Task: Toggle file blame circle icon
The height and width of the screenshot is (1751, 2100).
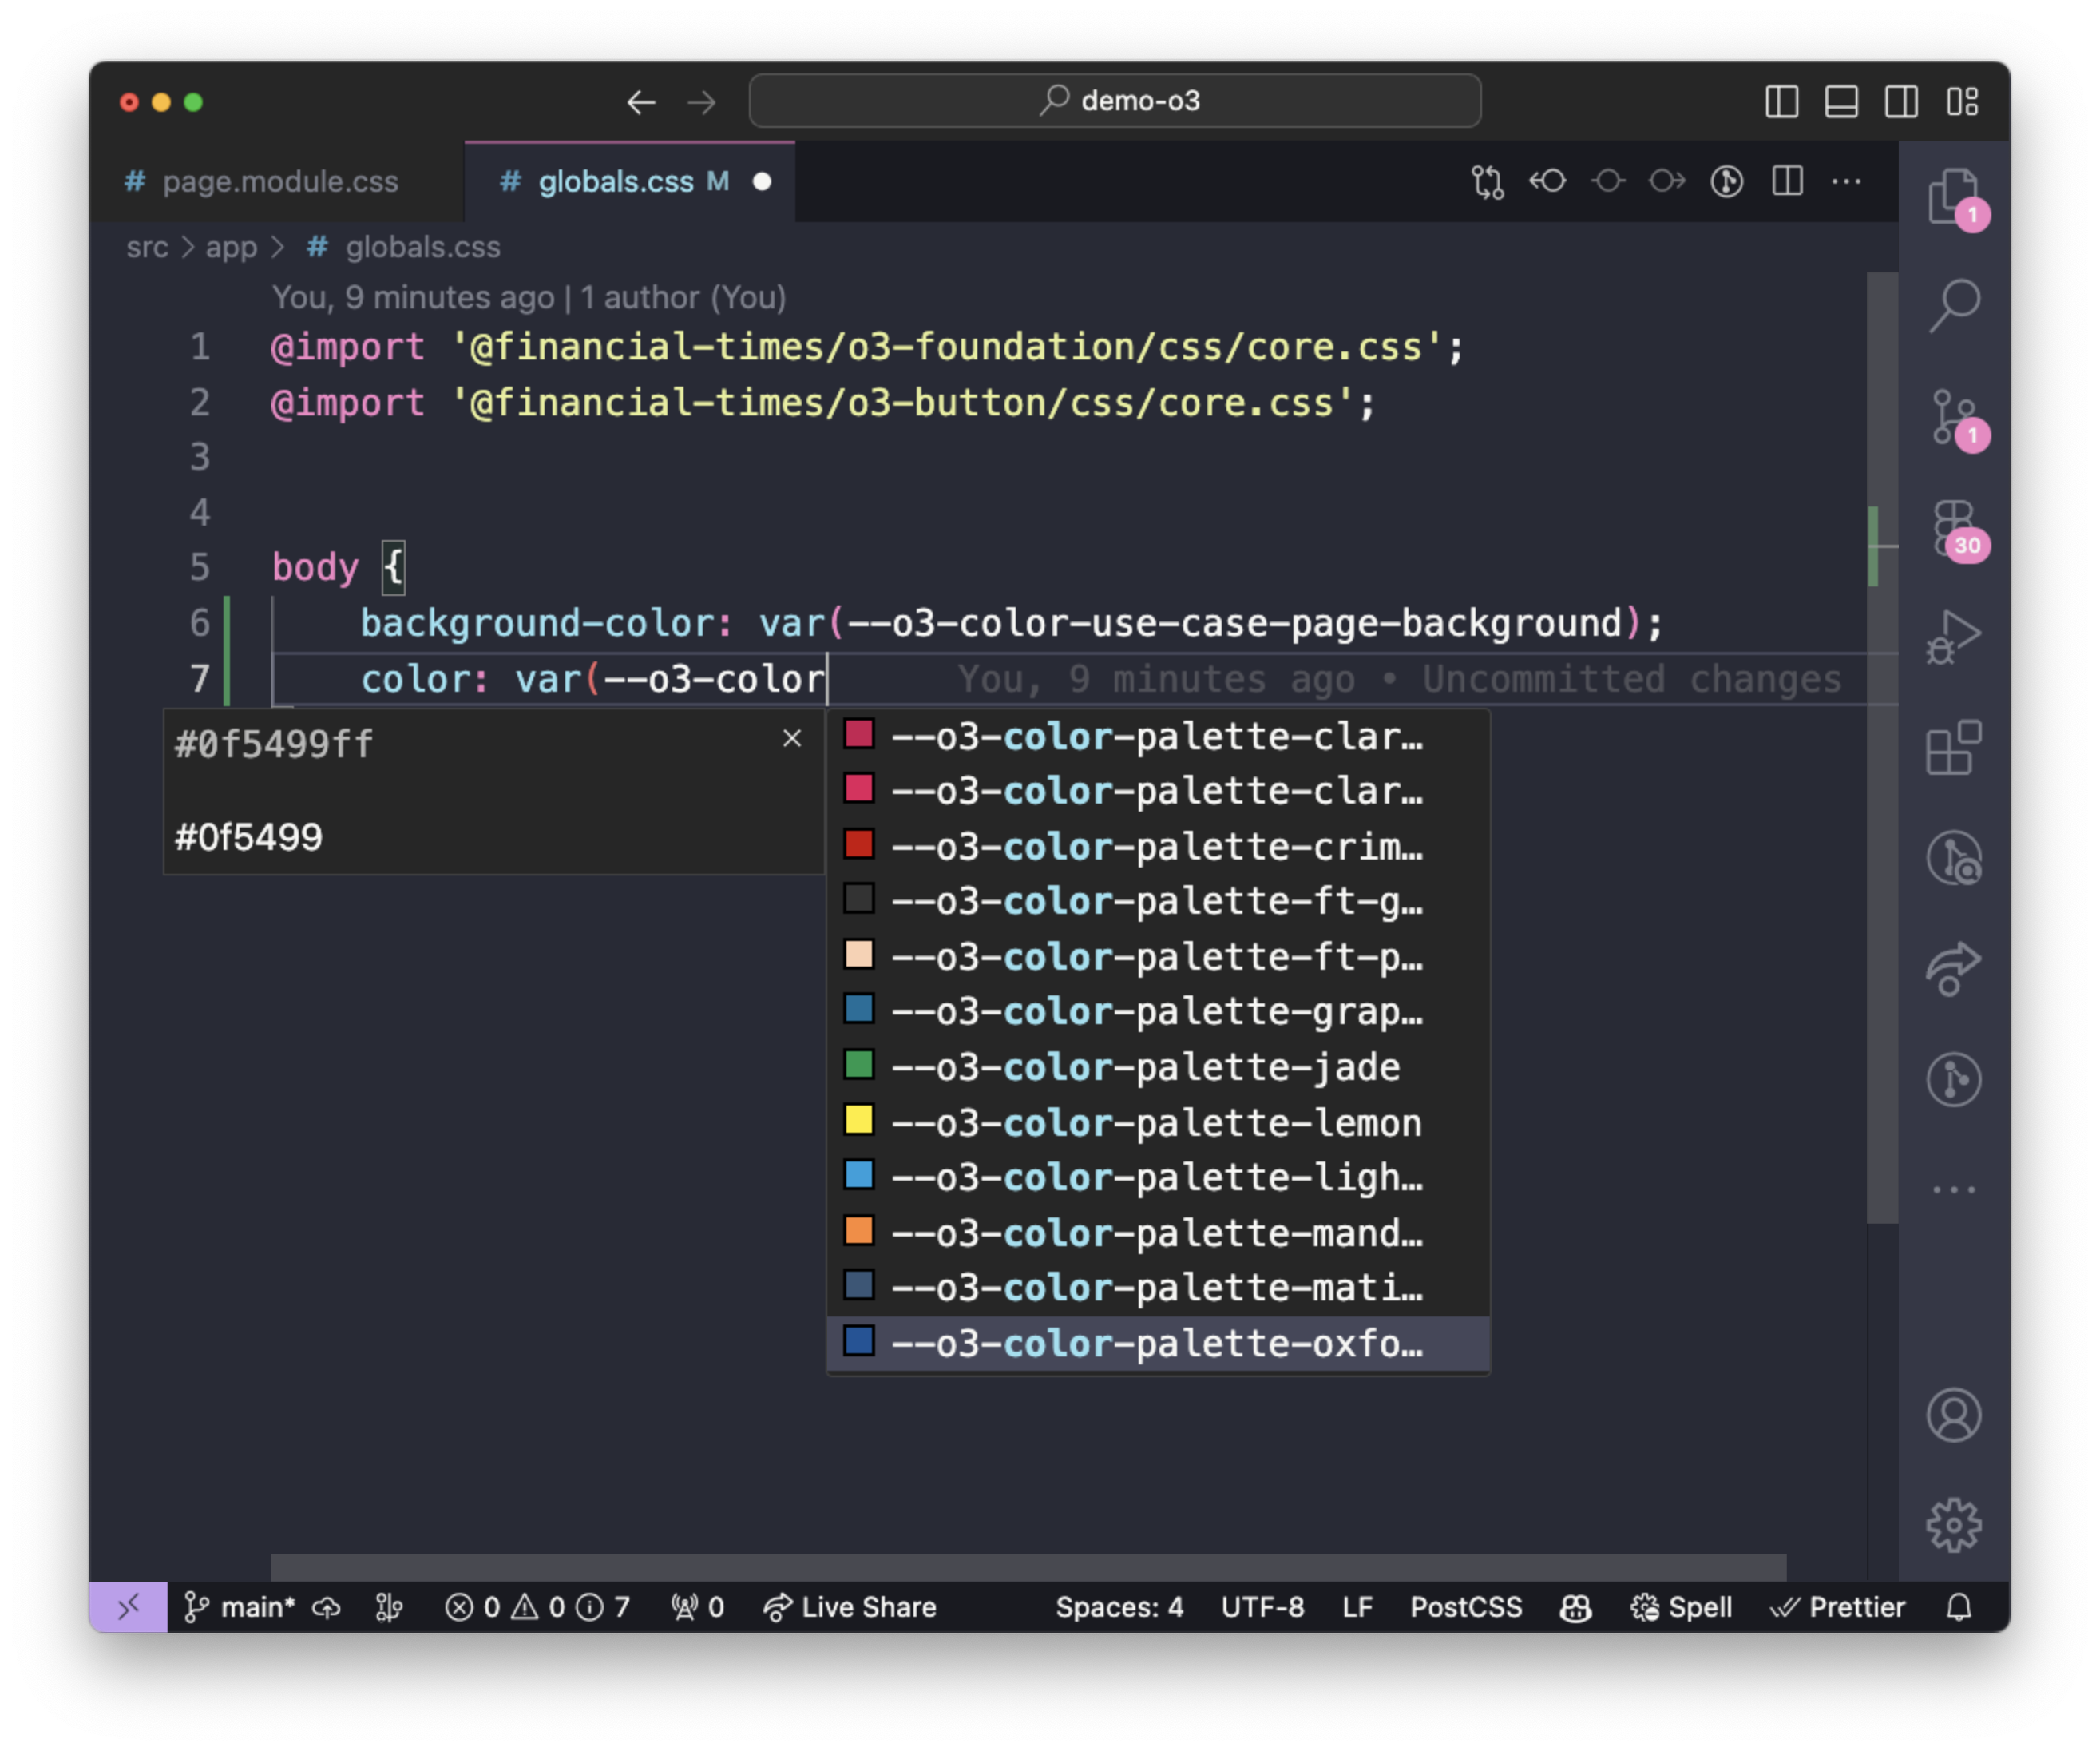Action: point(1727,181)
